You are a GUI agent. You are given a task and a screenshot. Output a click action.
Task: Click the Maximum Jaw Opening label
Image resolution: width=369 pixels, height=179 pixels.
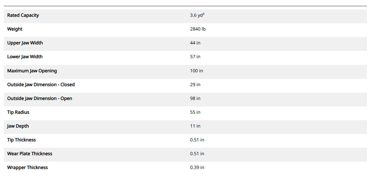[x=32, y=71]
